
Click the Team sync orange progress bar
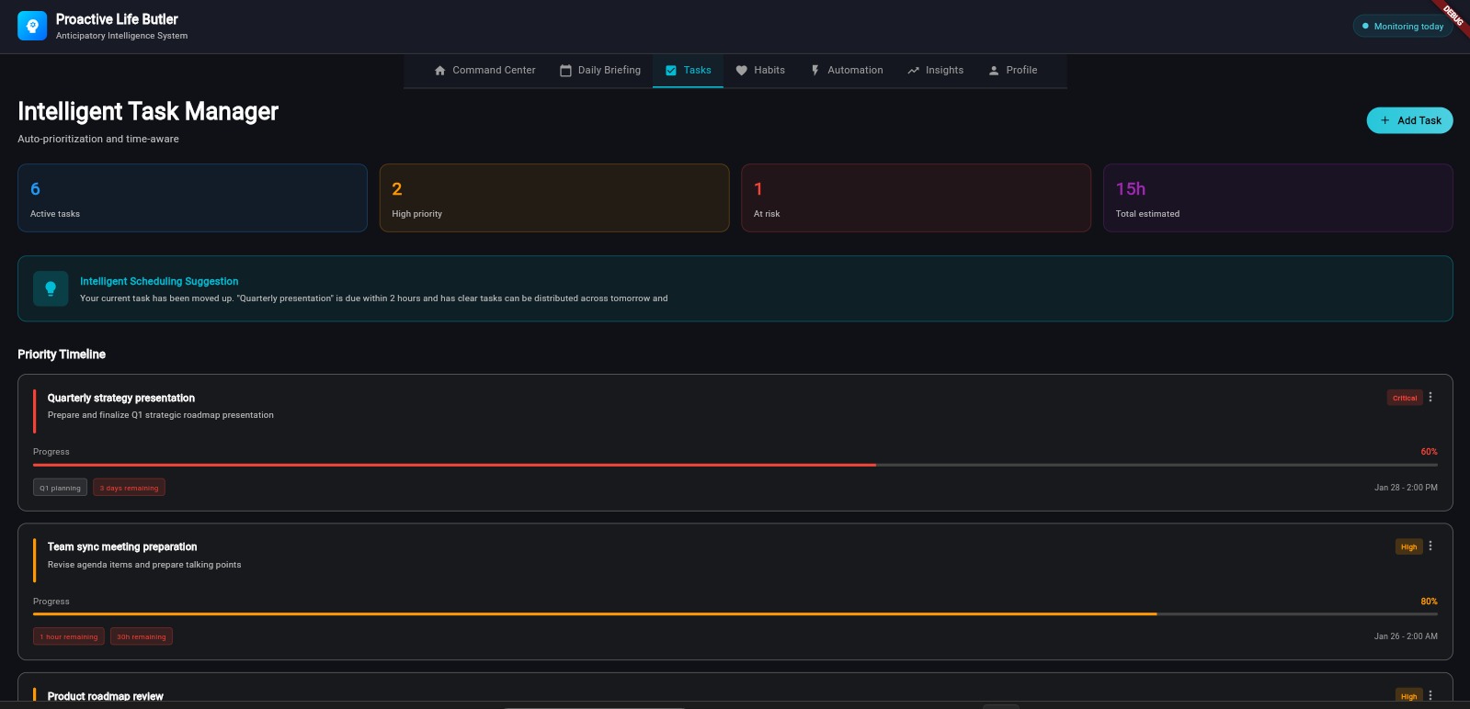pyautogui.click(x=735, y=614)
